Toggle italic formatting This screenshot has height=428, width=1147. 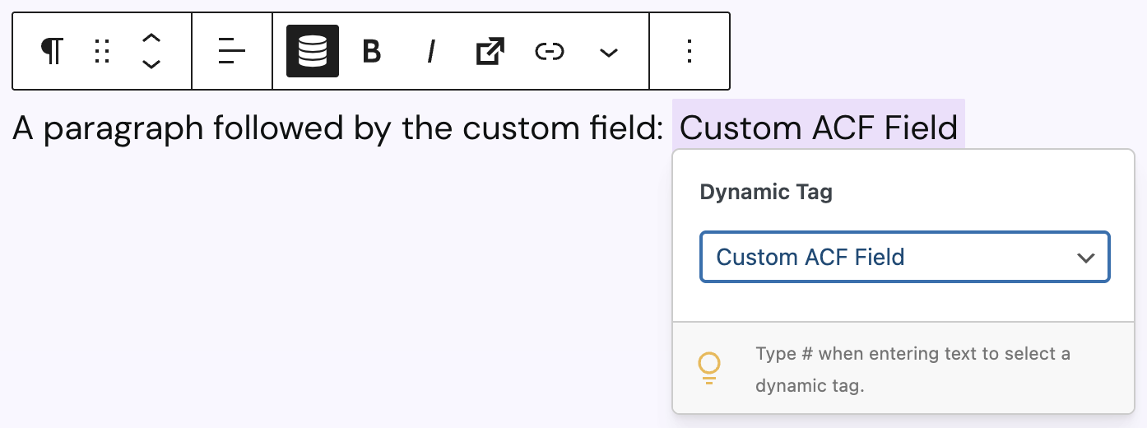click(x=431, y=51)
